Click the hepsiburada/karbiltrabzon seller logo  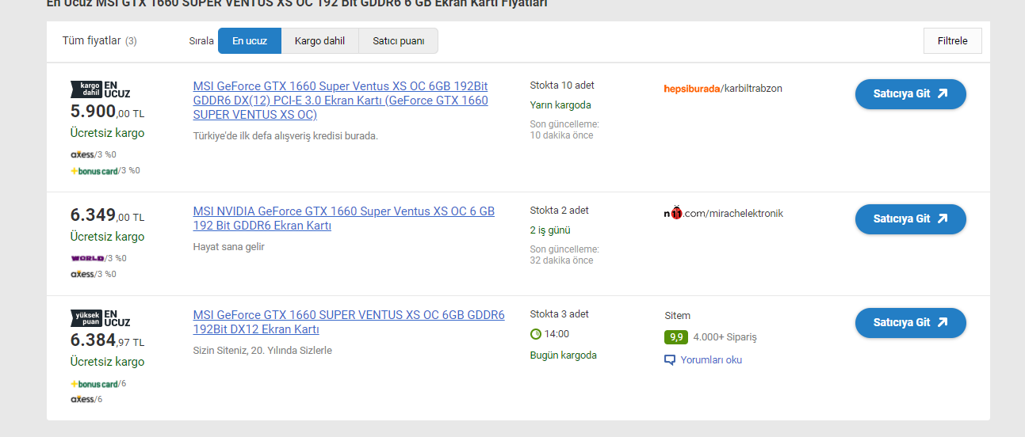722,88
